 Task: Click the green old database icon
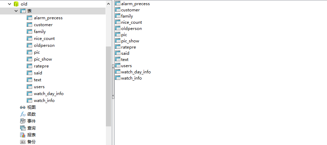click(x=16, y=4)
